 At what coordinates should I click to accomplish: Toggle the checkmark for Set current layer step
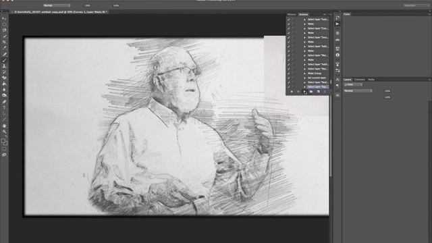(289, 78)
